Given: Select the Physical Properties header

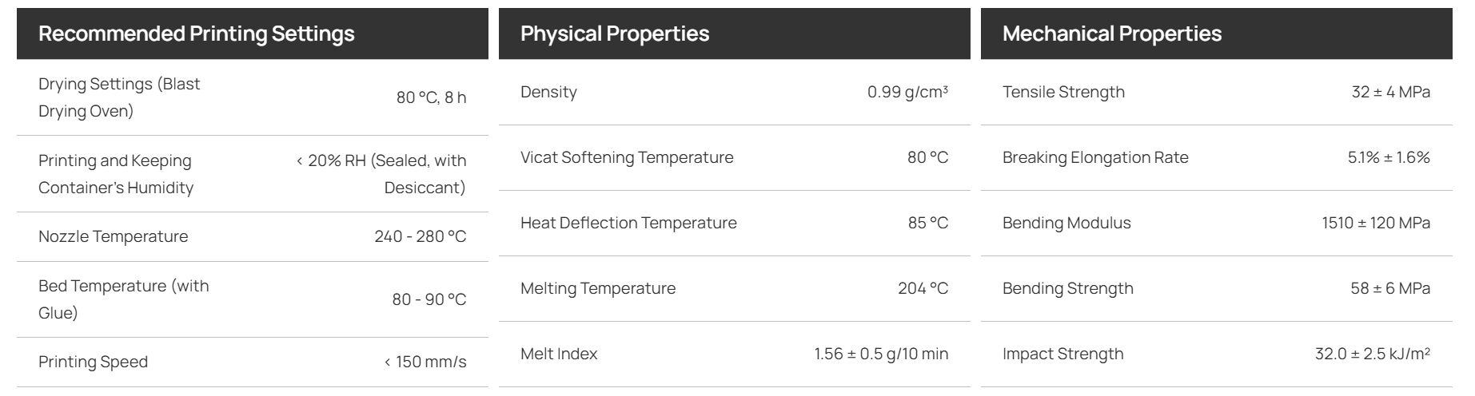Looking at the screenshot, I should [x=615, y=34].
